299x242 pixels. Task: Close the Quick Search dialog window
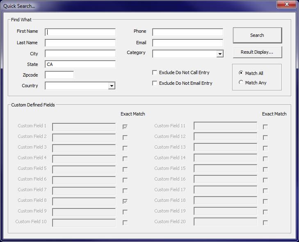tap(285, 5)
